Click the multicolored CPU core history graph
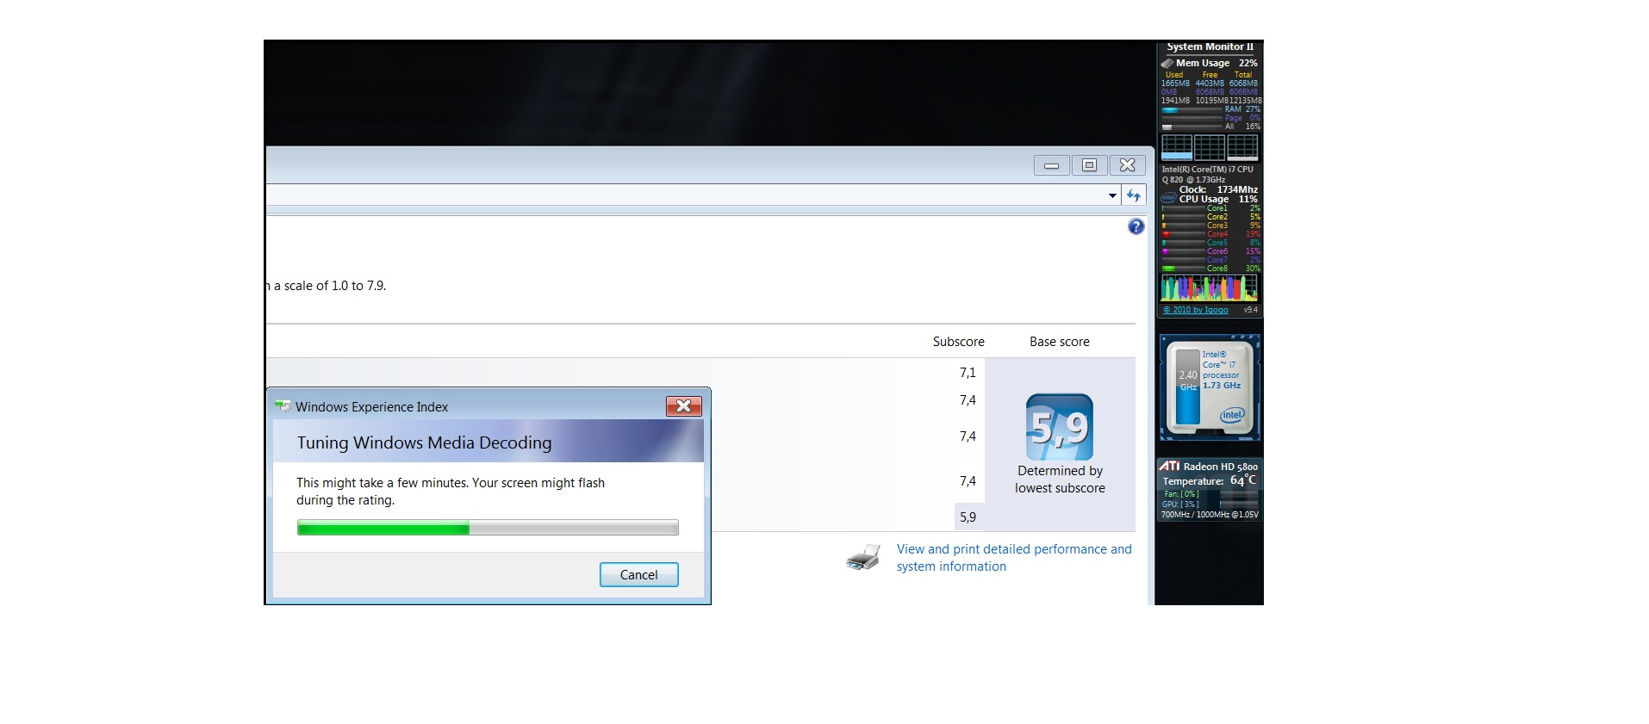 click(1210, 288)
